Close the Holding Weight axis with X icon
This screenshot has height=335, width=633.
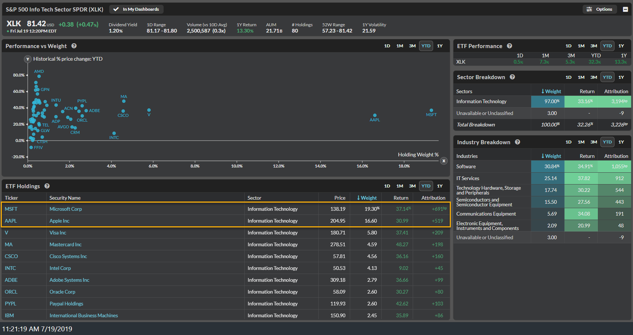(x=444, y=161)
